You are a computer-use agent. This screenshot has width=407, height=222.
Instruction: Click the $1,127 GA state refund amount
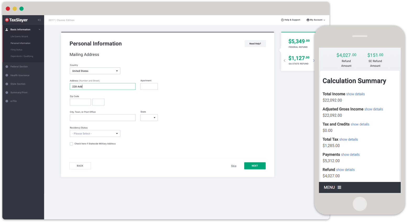(x=299, y=58)
